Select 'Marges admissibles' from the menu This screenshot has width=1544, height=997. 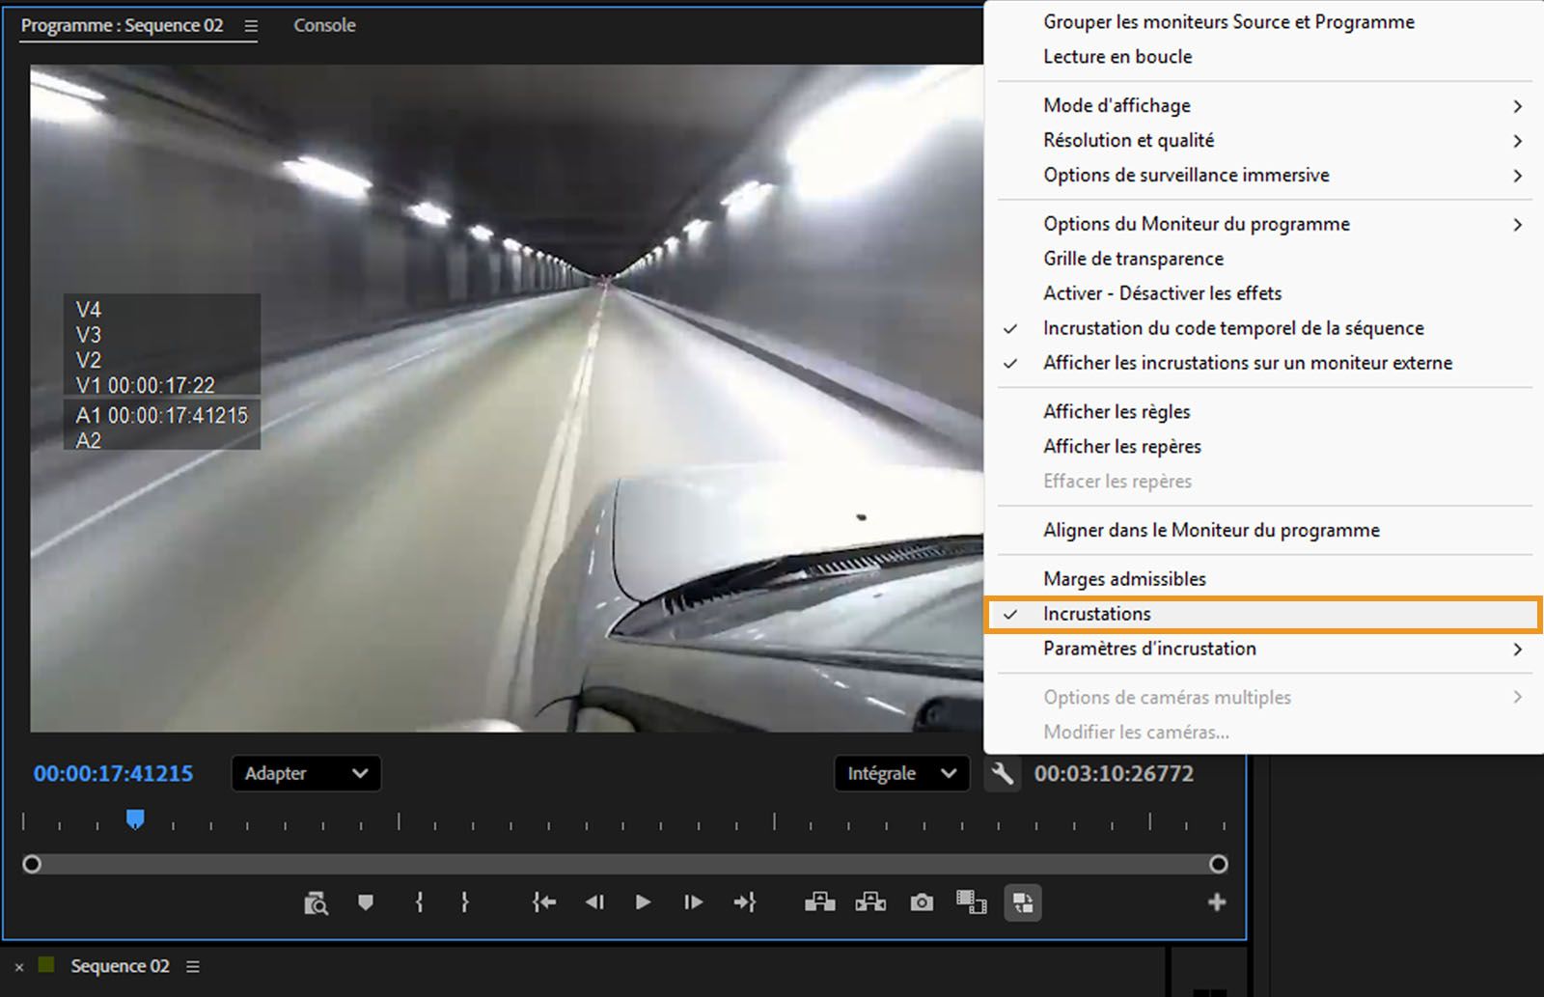pos(1124,578)
